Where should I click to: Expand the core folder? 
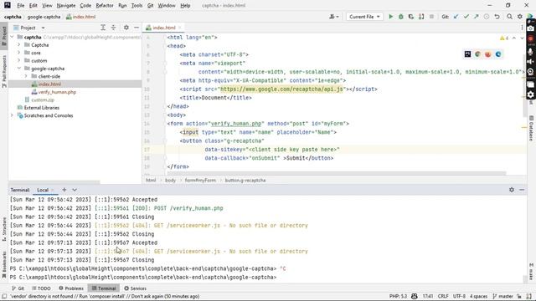pyautogui.click(x=19, y=53)
